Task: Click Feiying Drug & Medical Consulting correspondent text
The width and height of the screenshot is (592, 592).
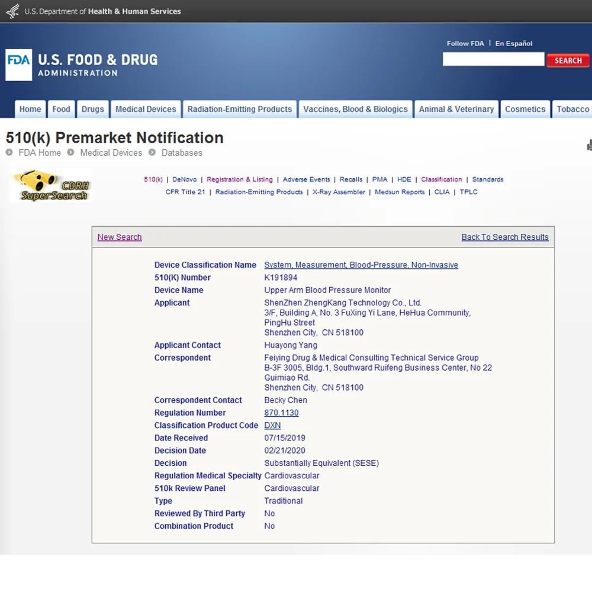Action: click(x=371, y=358)
